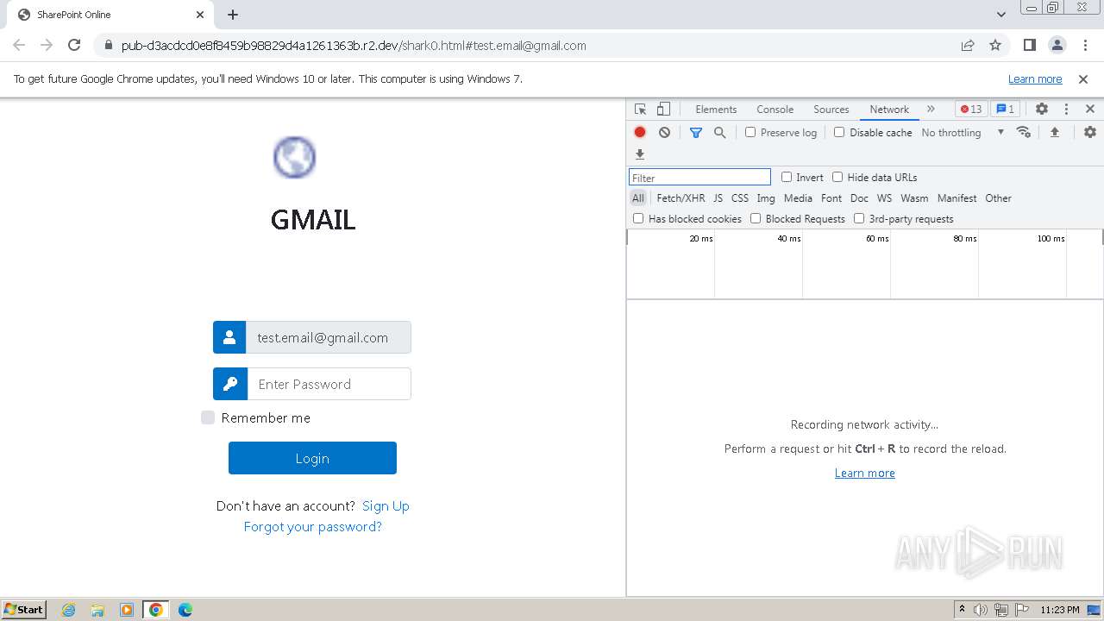Follow the Sign Up link
This screenshot has height=621, width=1104.
click(x=386, y=506)
